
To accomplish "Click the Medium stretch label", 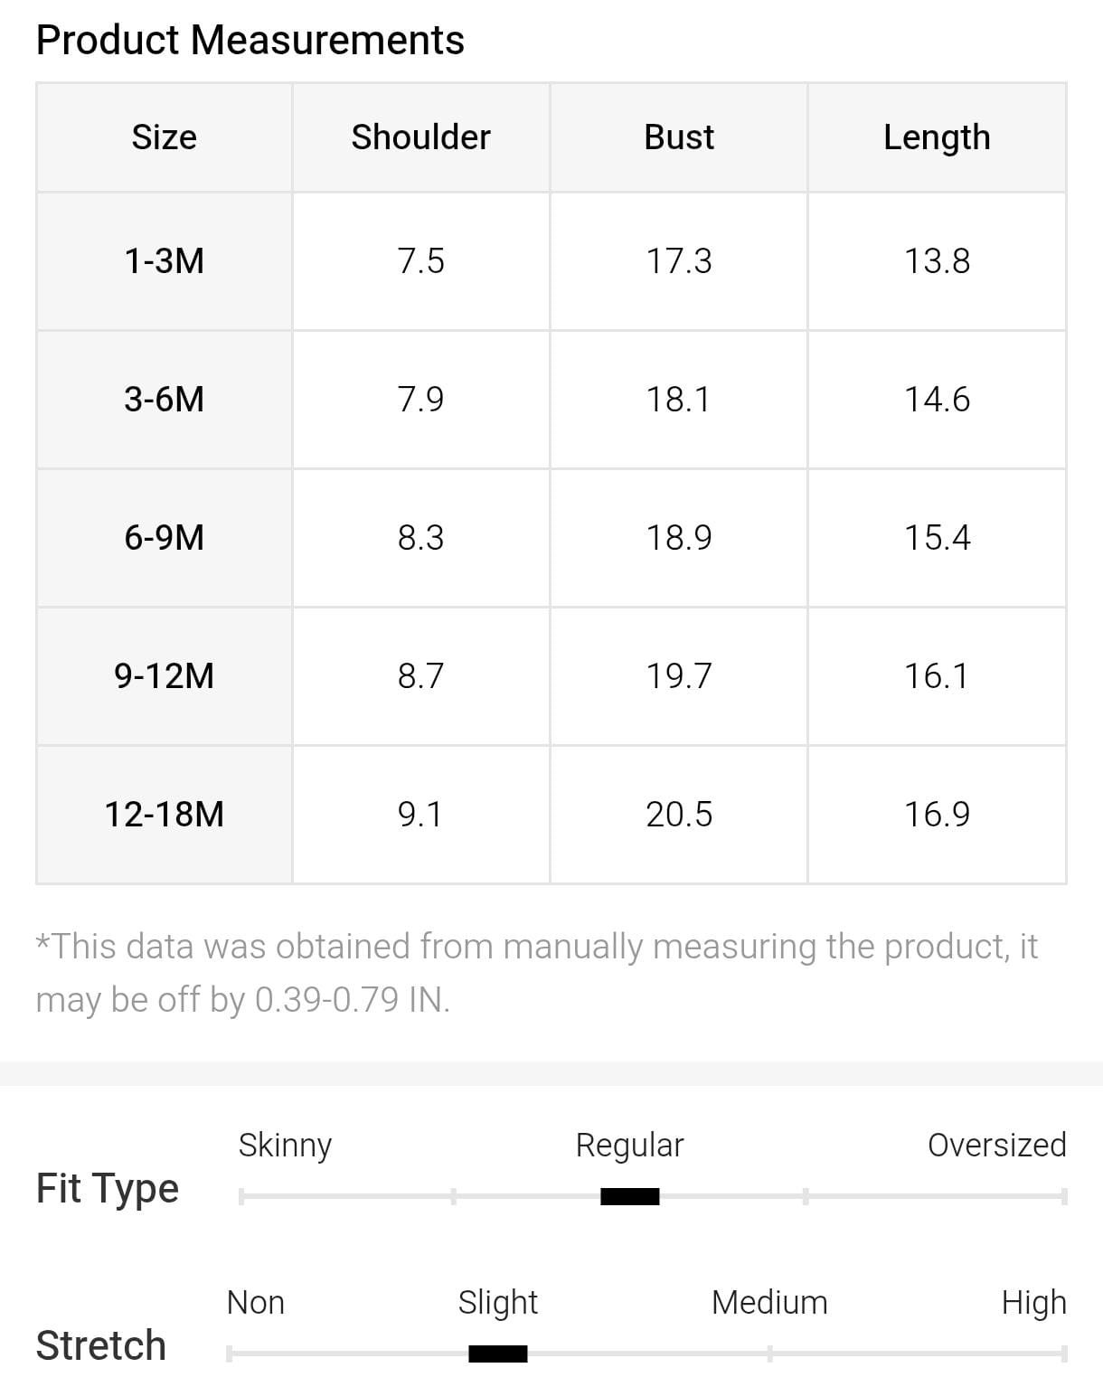I will 769,1302.
